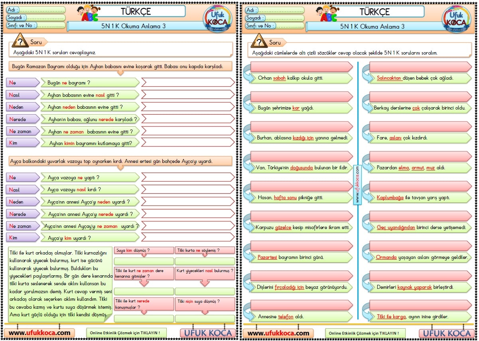
Task: Click answer box next to 'Bugün ne bayramı ?'
Action: coord(188,82)
